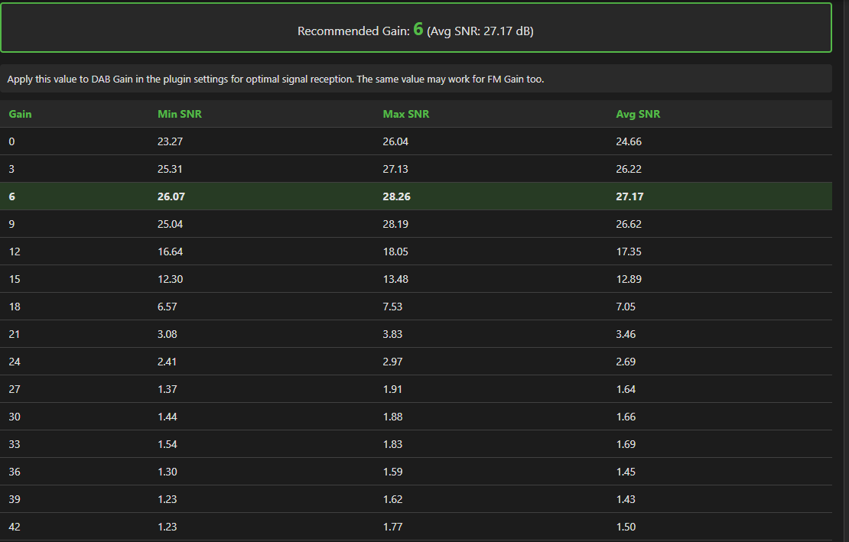
Task: Click the Max SNR value 1.88
Action: (x=392, y=417)
